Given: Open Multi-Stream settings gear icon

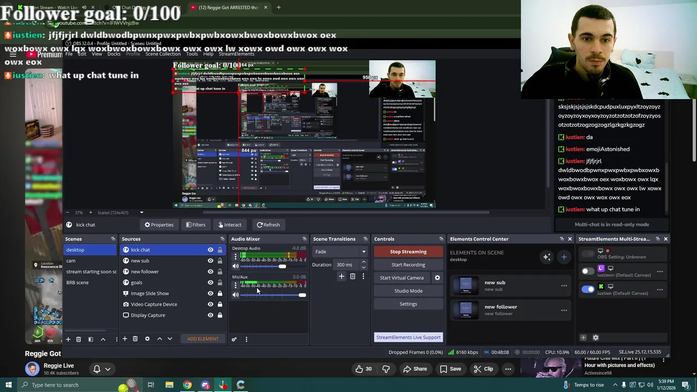Looking at the screenshot, I should click(596, 338).
